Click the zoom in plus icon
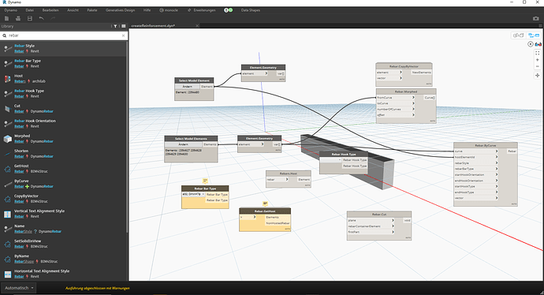The image size is (544, 295). coord(538,60)
